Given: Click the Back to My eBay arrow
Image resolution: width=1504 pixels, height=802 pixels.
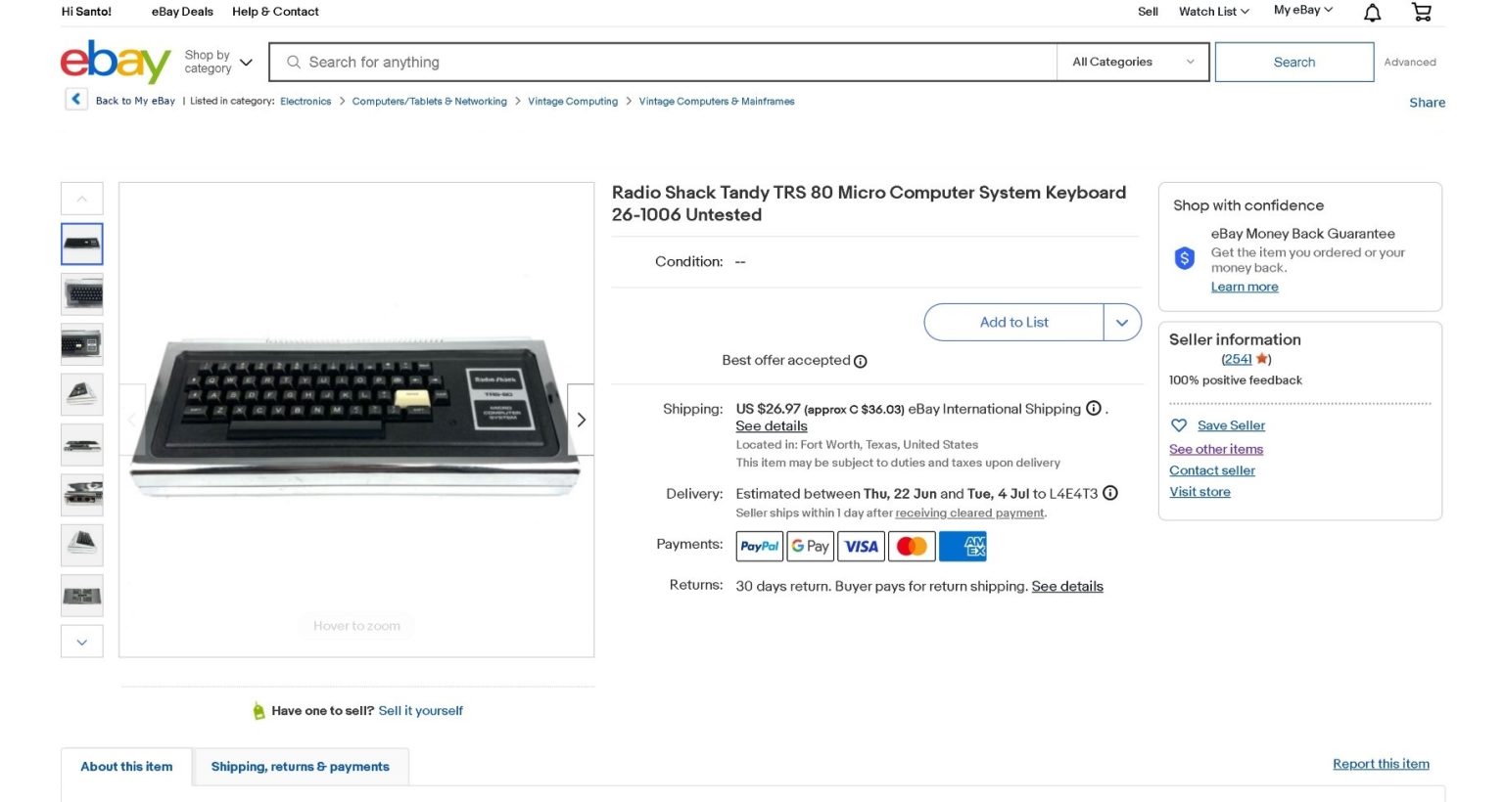Looking at the screenshot, I should tap(75, 99).
